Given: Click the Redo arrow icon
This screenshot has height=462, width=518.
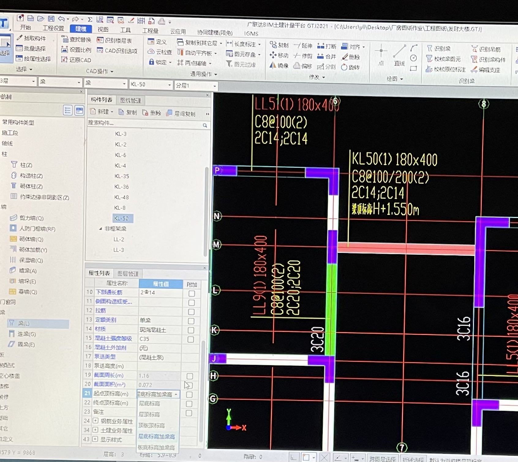Looking at the screenshot, I should pos(75,19).
